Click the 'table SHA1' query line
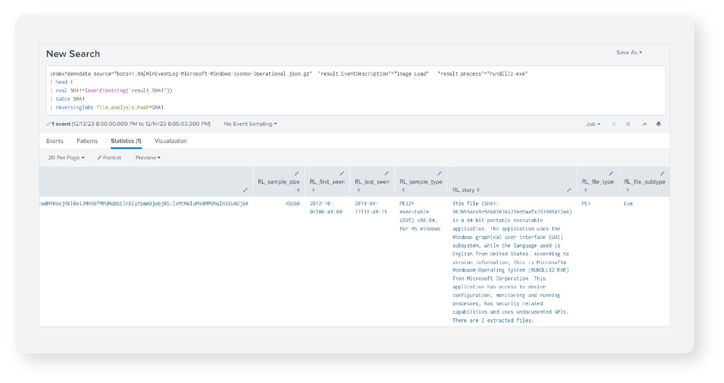The image size is (724, 383). pyautogui.click(x=68, y=99)
